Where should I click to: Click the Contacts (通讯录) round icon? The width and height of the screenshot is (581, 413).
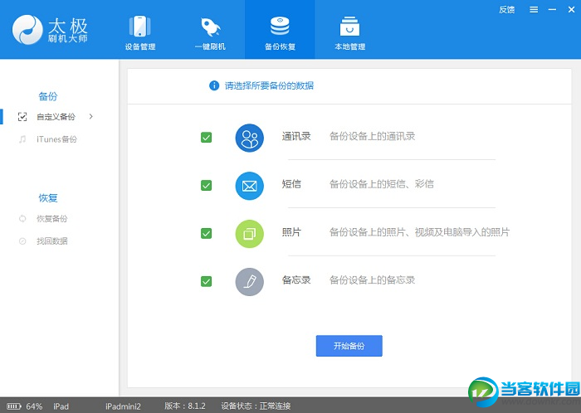click(249, 138)
